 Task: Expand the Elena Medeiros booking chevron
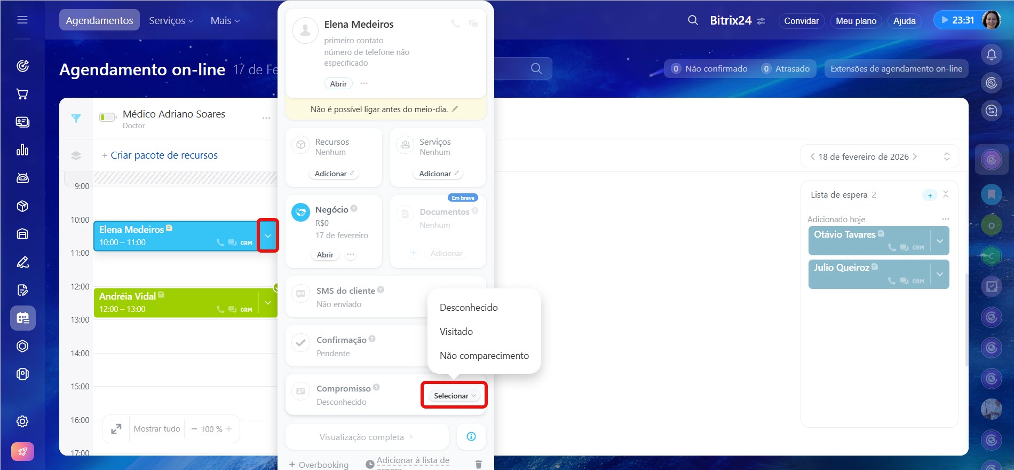tap(268, 236)
